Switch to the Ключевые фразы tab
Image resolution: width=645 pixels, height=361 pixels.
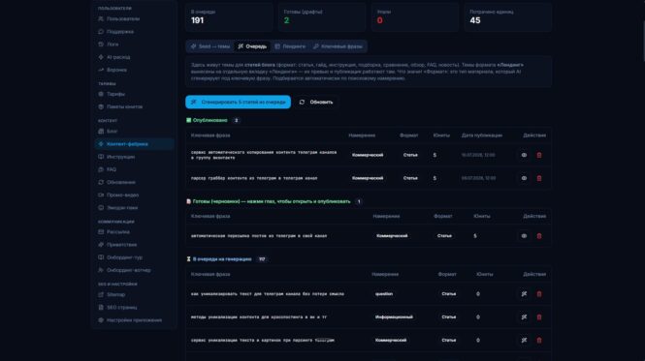pos(338,46)
